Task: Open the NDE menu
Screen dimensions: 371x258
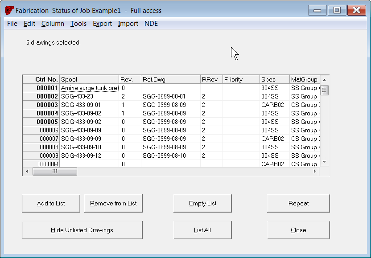Action: pyautogui.click(x=151, y=24)
